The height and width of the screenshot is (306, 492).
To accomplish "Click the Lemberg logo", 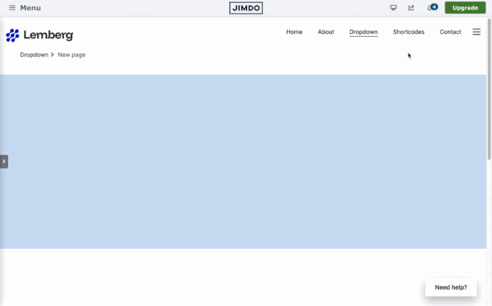I will coord(40,35).
